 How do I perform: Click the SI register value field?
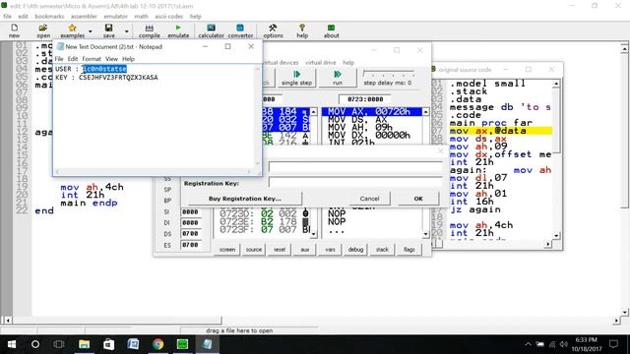pos(190,211)
